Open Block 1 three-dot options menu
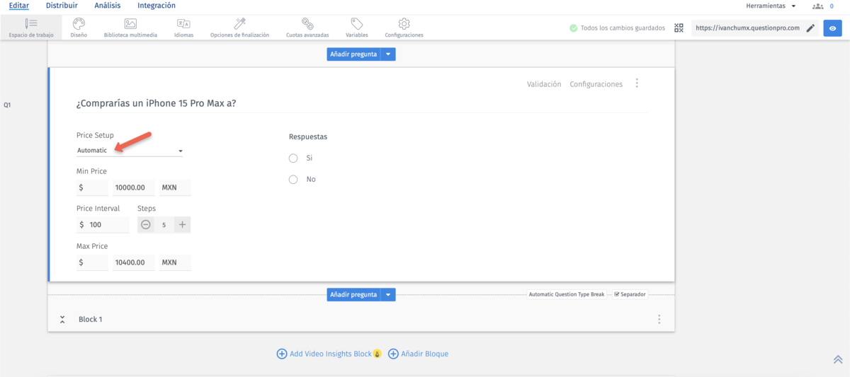This screenshot has height=377, width=850. (x=659, y=319)
